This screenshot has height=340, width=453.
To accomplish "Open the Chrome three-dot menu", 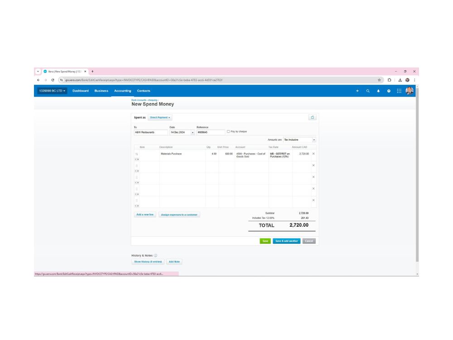I will [x=414, y=80].
